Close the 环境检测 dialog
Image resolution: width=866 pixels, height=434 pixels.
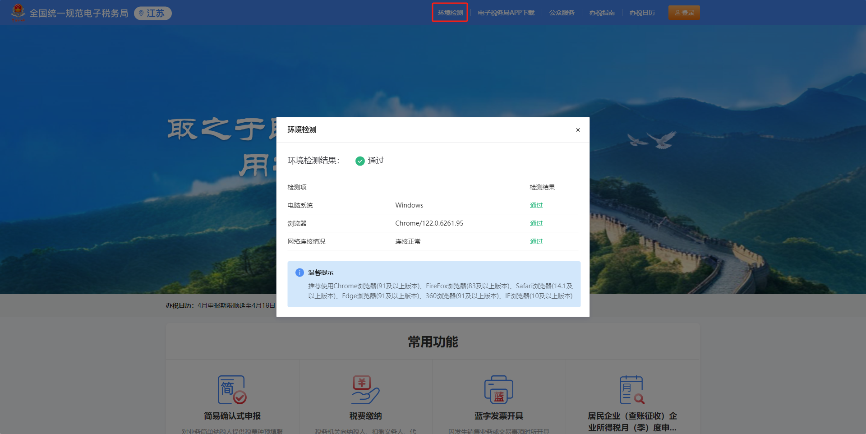(578, 130)
